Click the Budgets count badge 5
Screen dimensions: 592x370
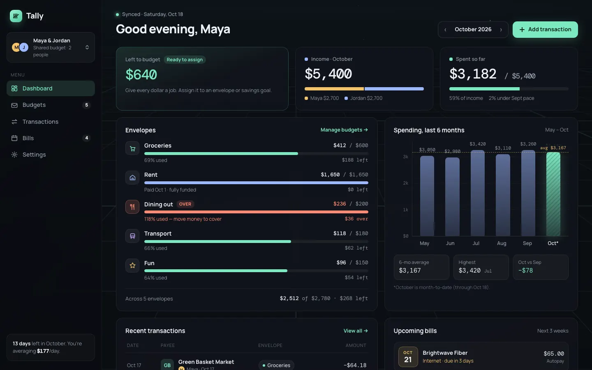pyautogui.click(x=86, y=105)
